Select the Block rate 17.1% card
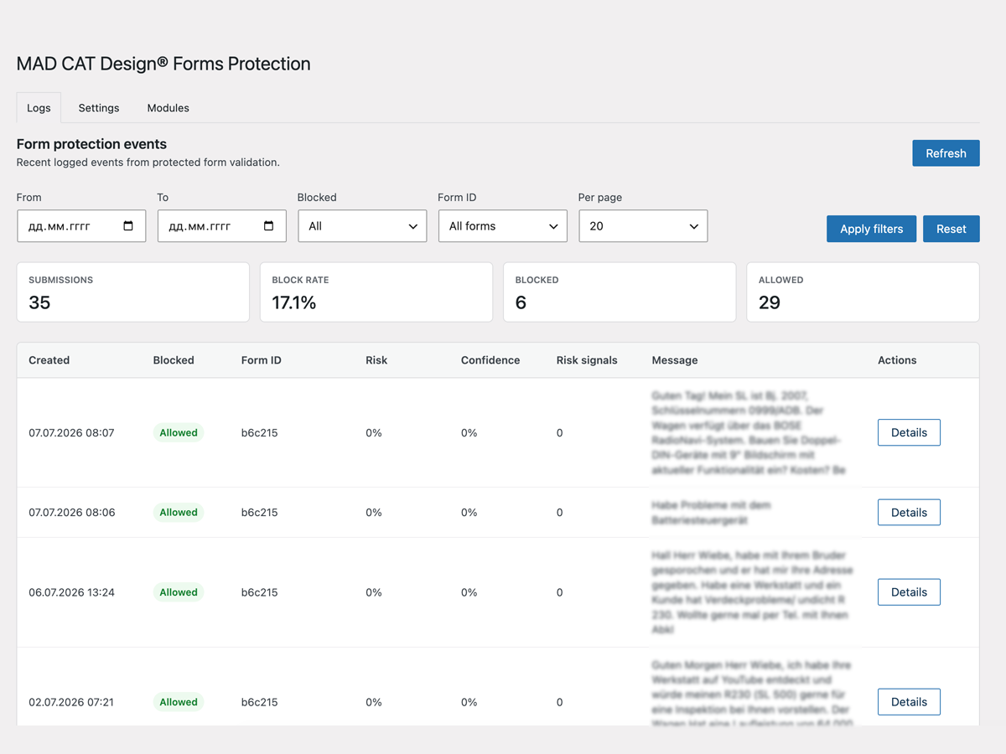The width and height of the screenshot is (1006, 754). 376,292
